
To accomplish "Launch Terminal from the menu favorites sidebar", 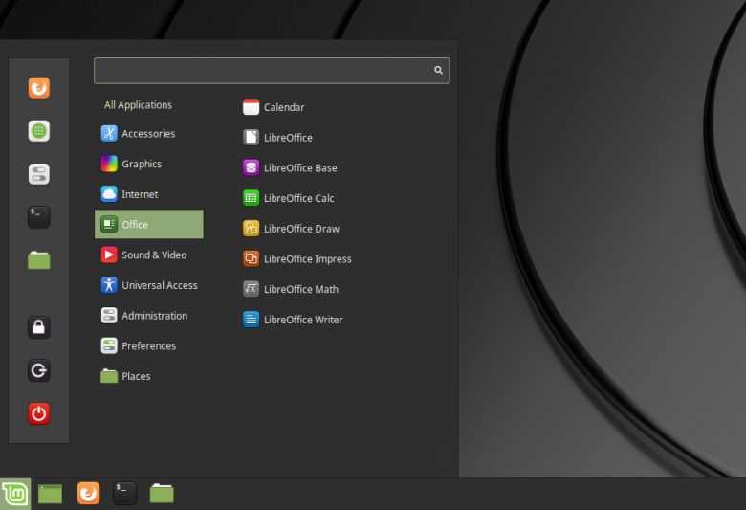I will pyautogui.click(x=39, y=217).
